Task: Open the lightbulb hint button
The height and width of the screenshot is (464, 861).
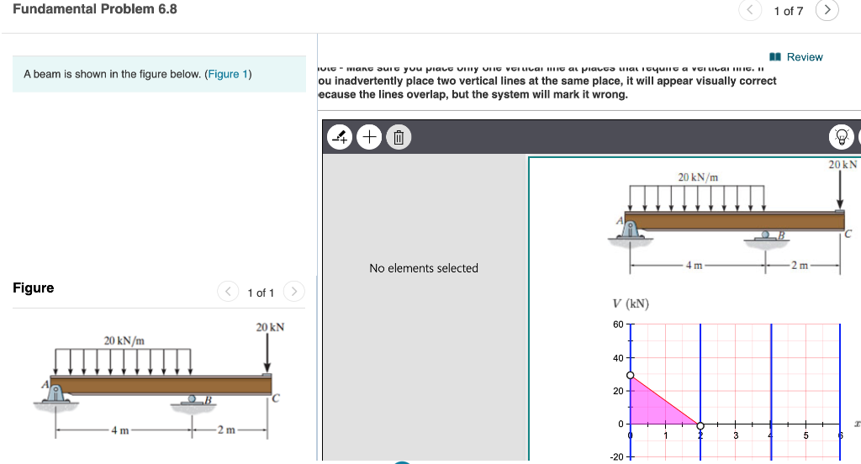Action: 841,137
